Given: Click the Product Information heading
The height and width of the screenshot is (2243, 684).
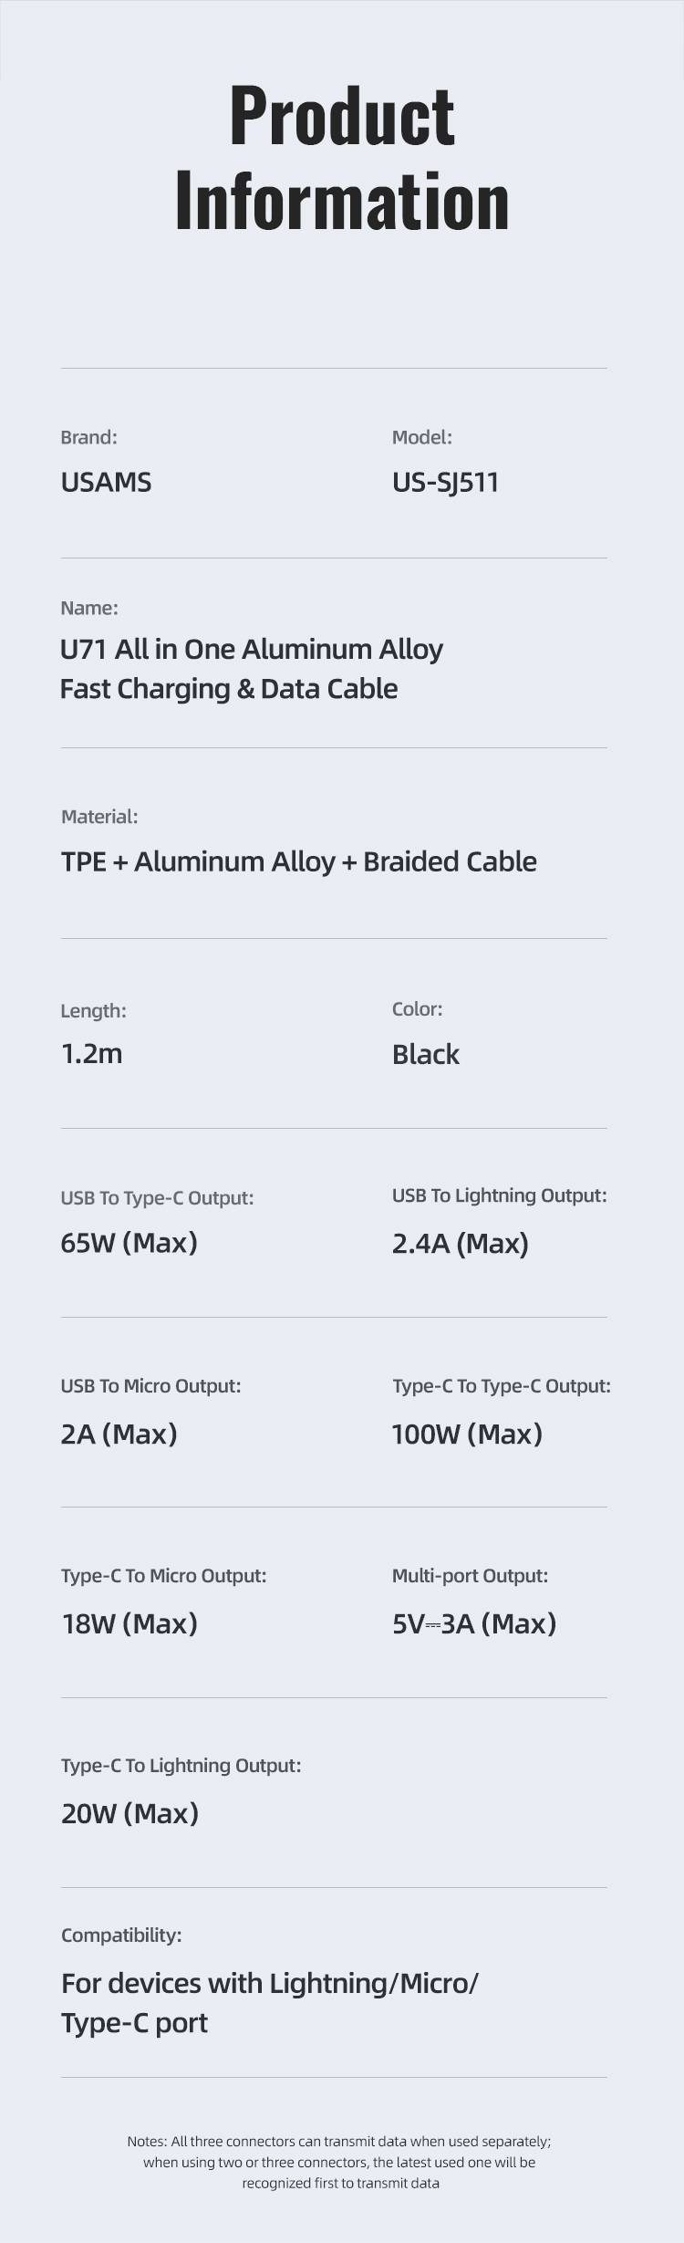Looking at the screenshot, I should (x=342, y=158).
